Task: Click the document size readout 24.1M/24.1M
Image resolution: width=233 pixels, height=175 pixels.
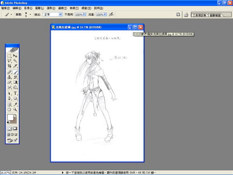Action: 24,173
